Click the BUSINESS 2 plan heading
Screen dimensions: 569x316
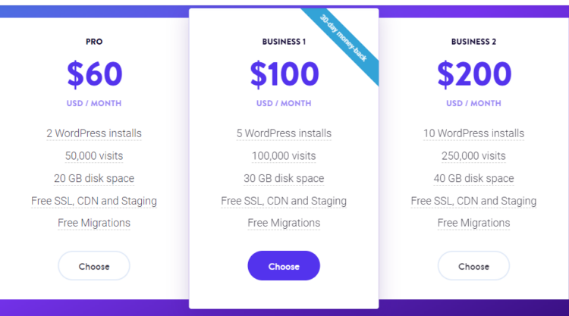(473, 42)
